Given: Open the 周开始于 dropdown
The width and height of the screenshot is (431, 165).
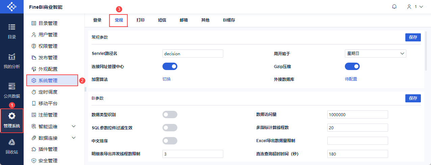Looking at the screenshot, I should (x=375, y=54).
